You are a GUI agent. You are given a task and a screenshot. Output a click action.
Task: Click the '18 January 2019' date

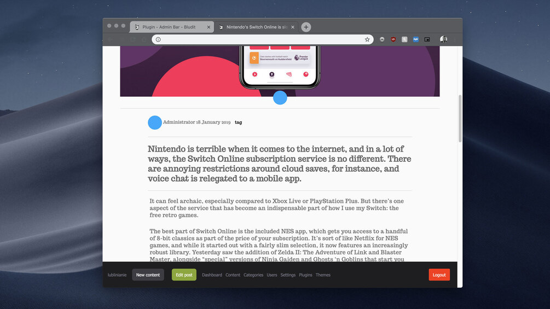(213, 122)
